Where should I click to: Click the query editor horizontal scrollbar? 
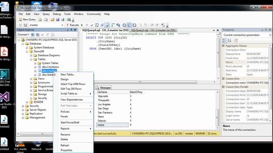tap(139, 82)
